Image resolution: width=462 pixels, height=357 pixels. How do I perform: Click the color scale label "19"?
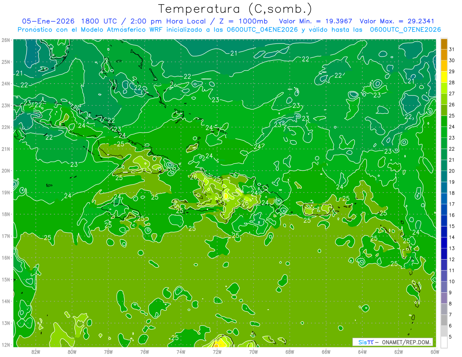[x=452, y=182]
